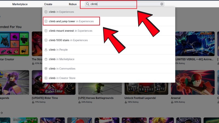Click 'The Stro' game title text
The width and height of the screenshot is (219, 123).
pyautogui.click(x=37, y=59)
